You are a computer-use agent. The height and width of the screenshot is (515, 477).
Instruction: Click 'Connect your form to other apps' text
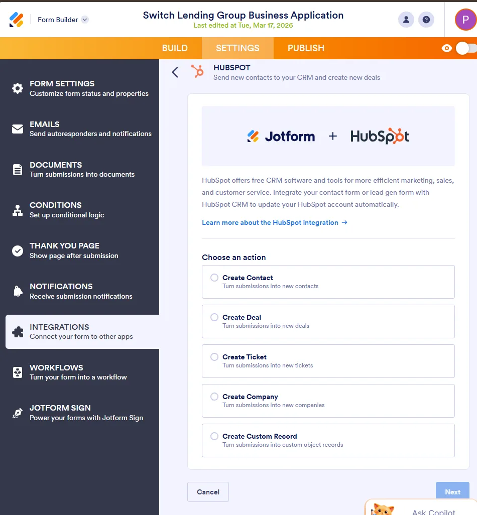coord(81,337)
